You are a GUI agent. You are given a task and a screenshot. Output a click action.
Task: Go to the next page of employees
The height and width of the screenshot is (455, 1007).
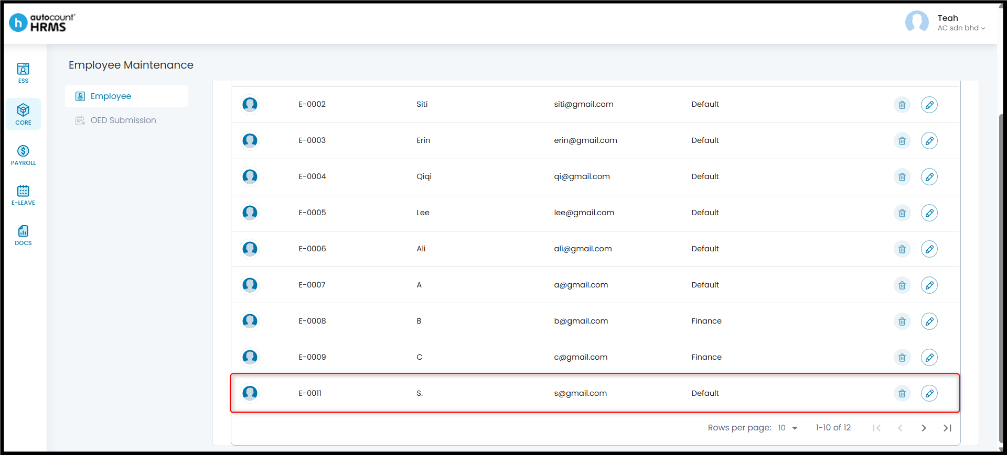pyautogui.click(x=924, y=428)
